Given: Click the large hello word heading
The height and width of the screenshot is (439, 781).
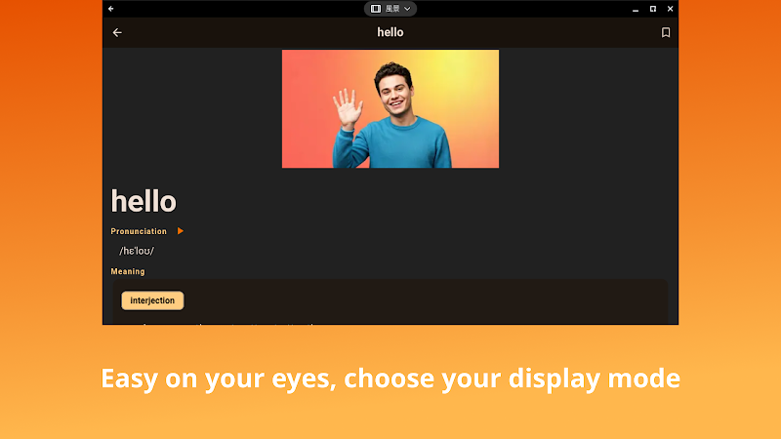Looking at the screenshot, I should click(144, 201).
